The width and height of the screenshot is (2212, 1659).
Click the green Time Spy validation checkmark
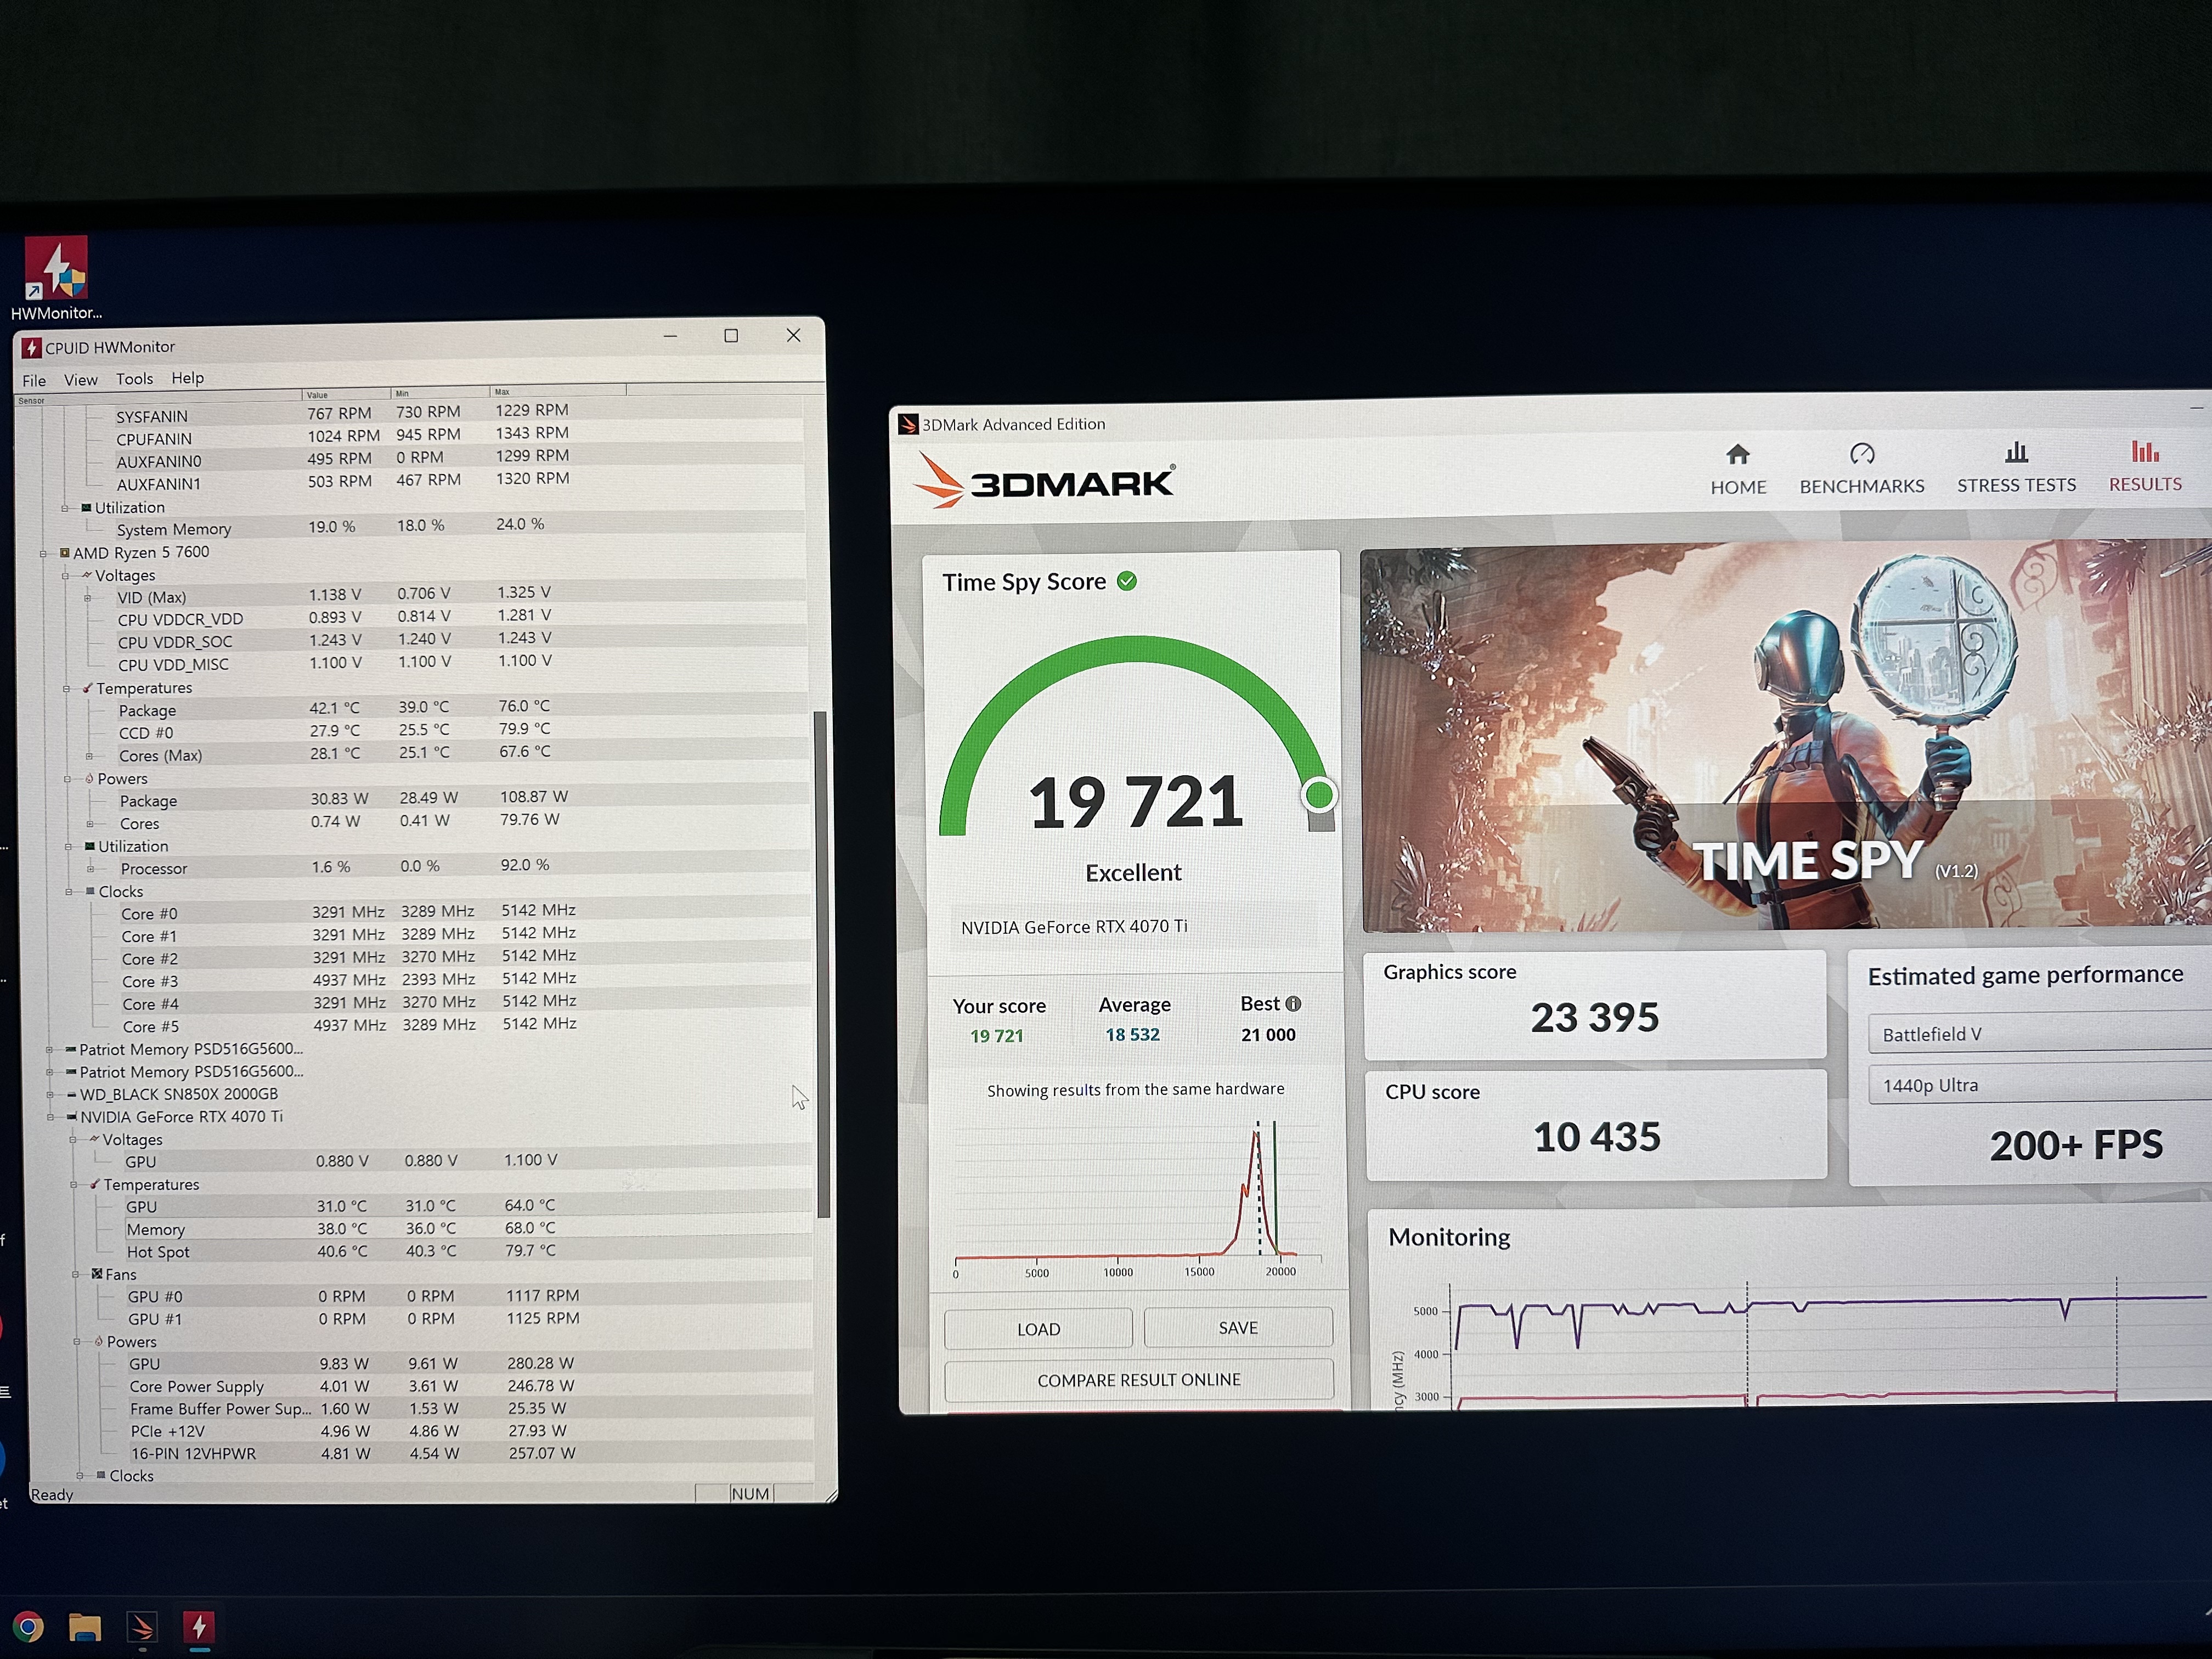point(1127,581)
